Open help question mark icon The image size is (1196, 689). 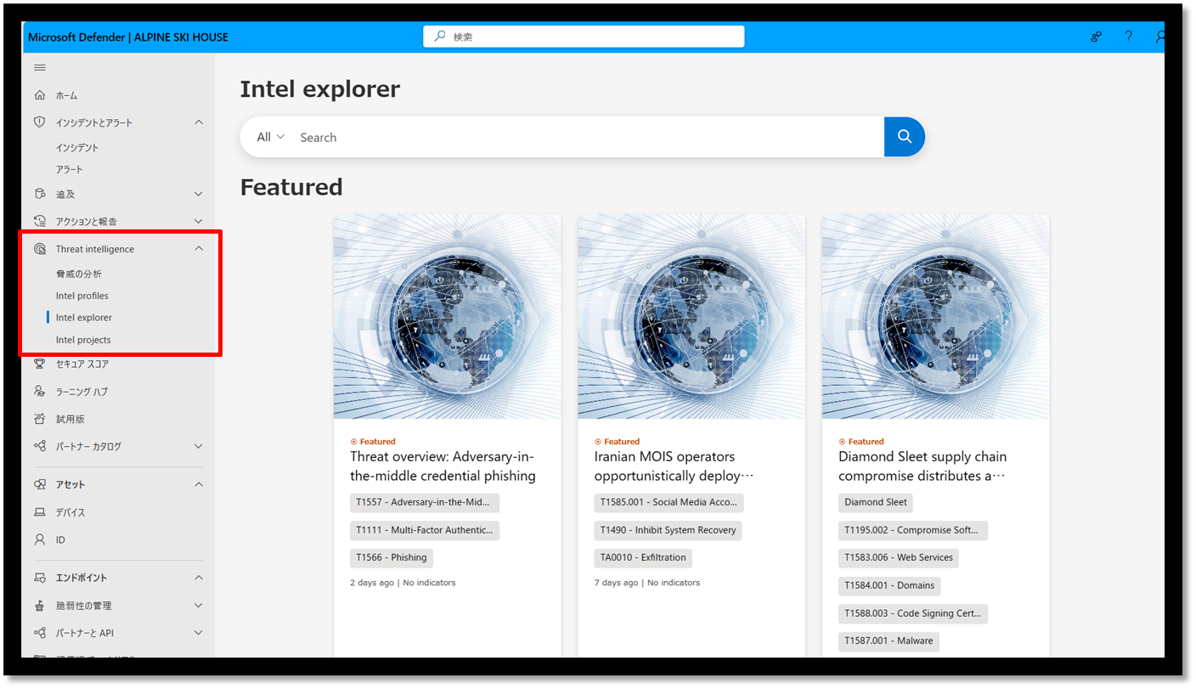1128,37
